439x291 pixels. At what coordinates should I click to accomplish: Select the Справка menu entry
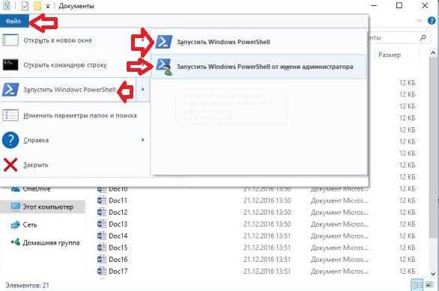[x=75, y=140]
